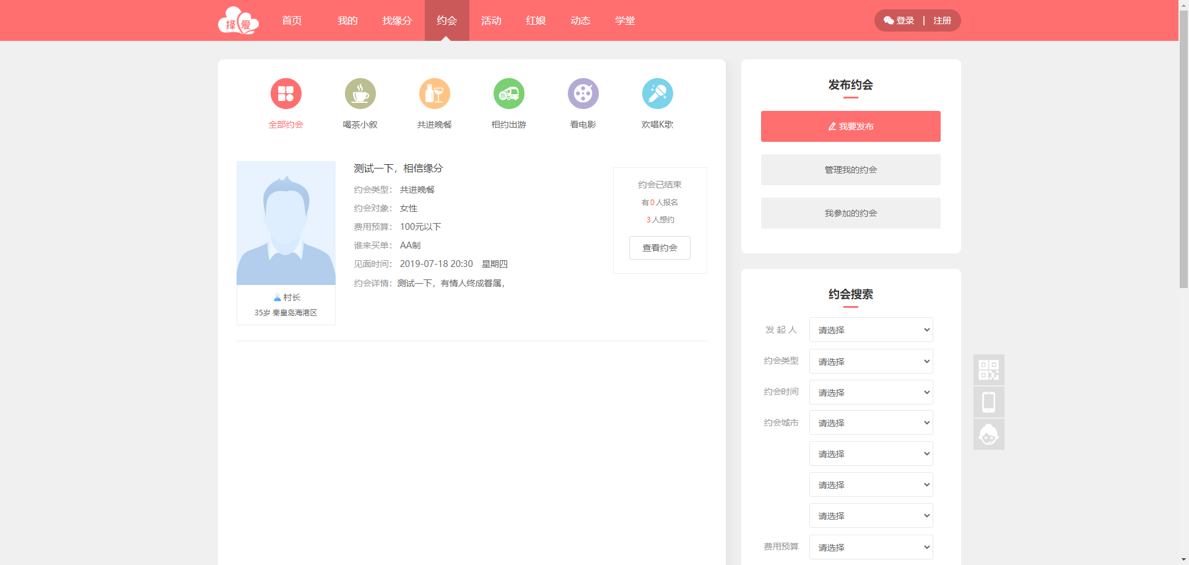The height and width of the screenshot is (565, 1189).
Task: Click 村长's profile avatar thumbnail
Action: (286, 223)
